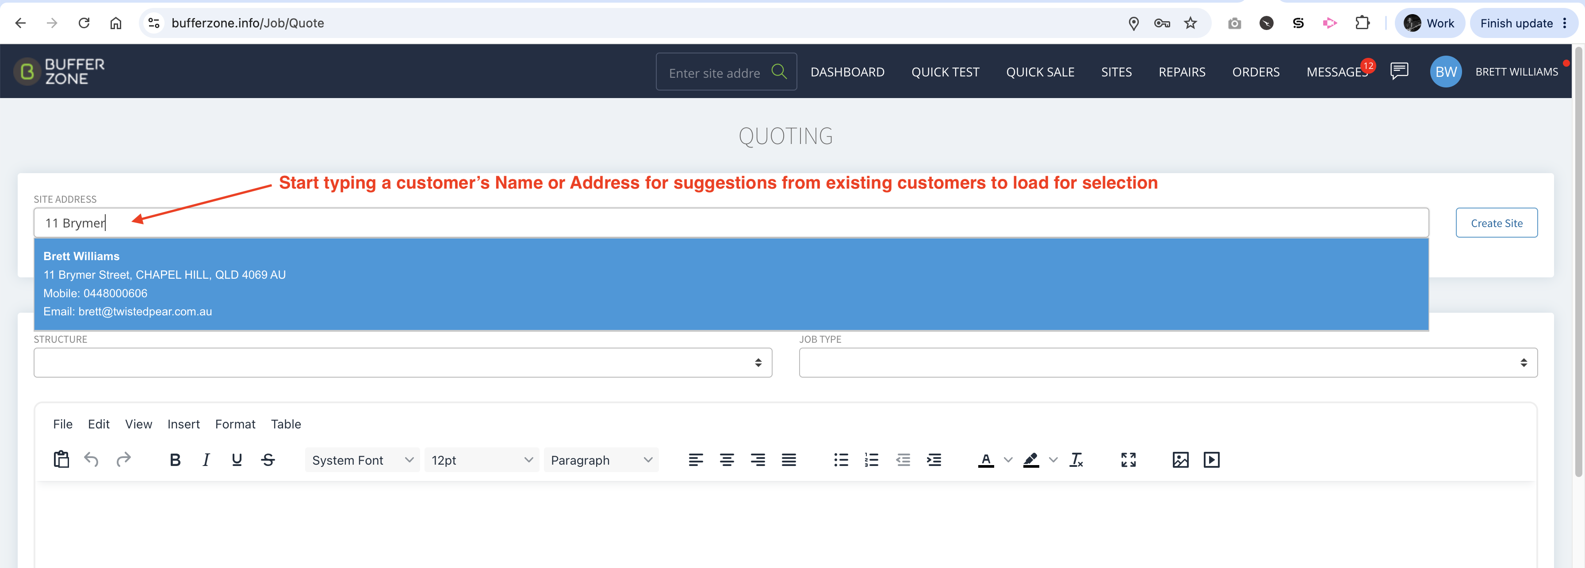
Task: Open the highlight color picker arrow
Action: [1053, 460]
